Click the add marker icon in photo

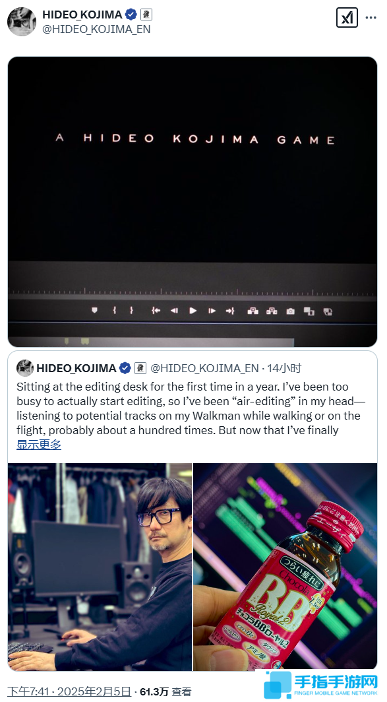[94, 310]
